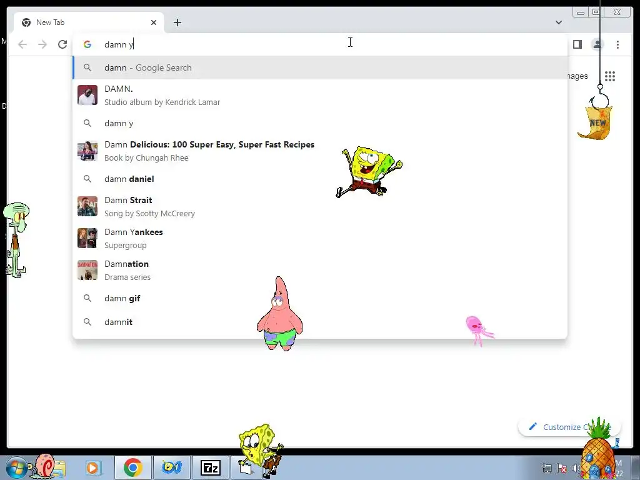Select Damnation drama series suggestion
The image size is (640, 480).
click(x=320, y=270)
